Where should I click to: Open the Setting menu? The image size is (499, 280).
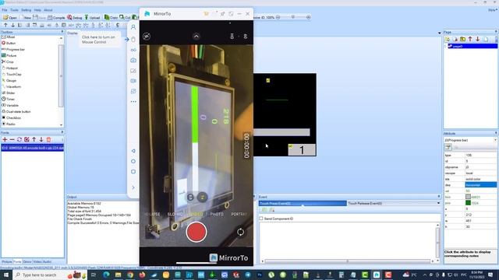(26, 10)
